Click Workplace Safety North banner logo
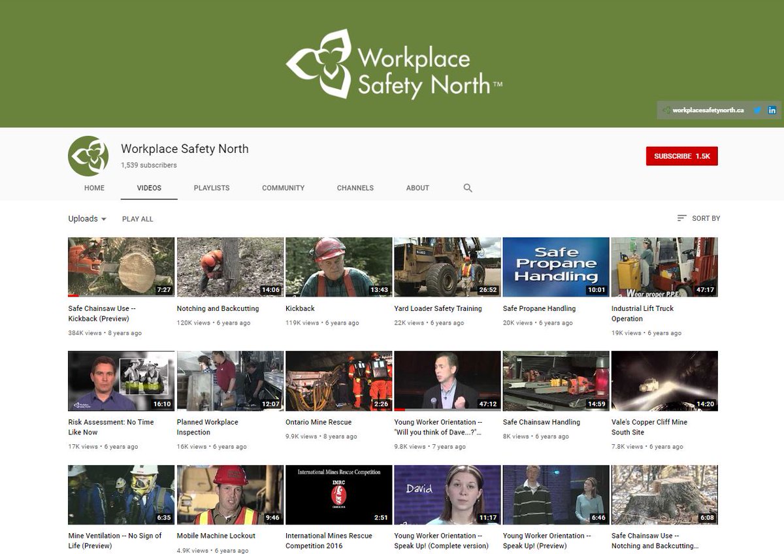The width and height of the screenshot is (784, 554). coord(394,63)
